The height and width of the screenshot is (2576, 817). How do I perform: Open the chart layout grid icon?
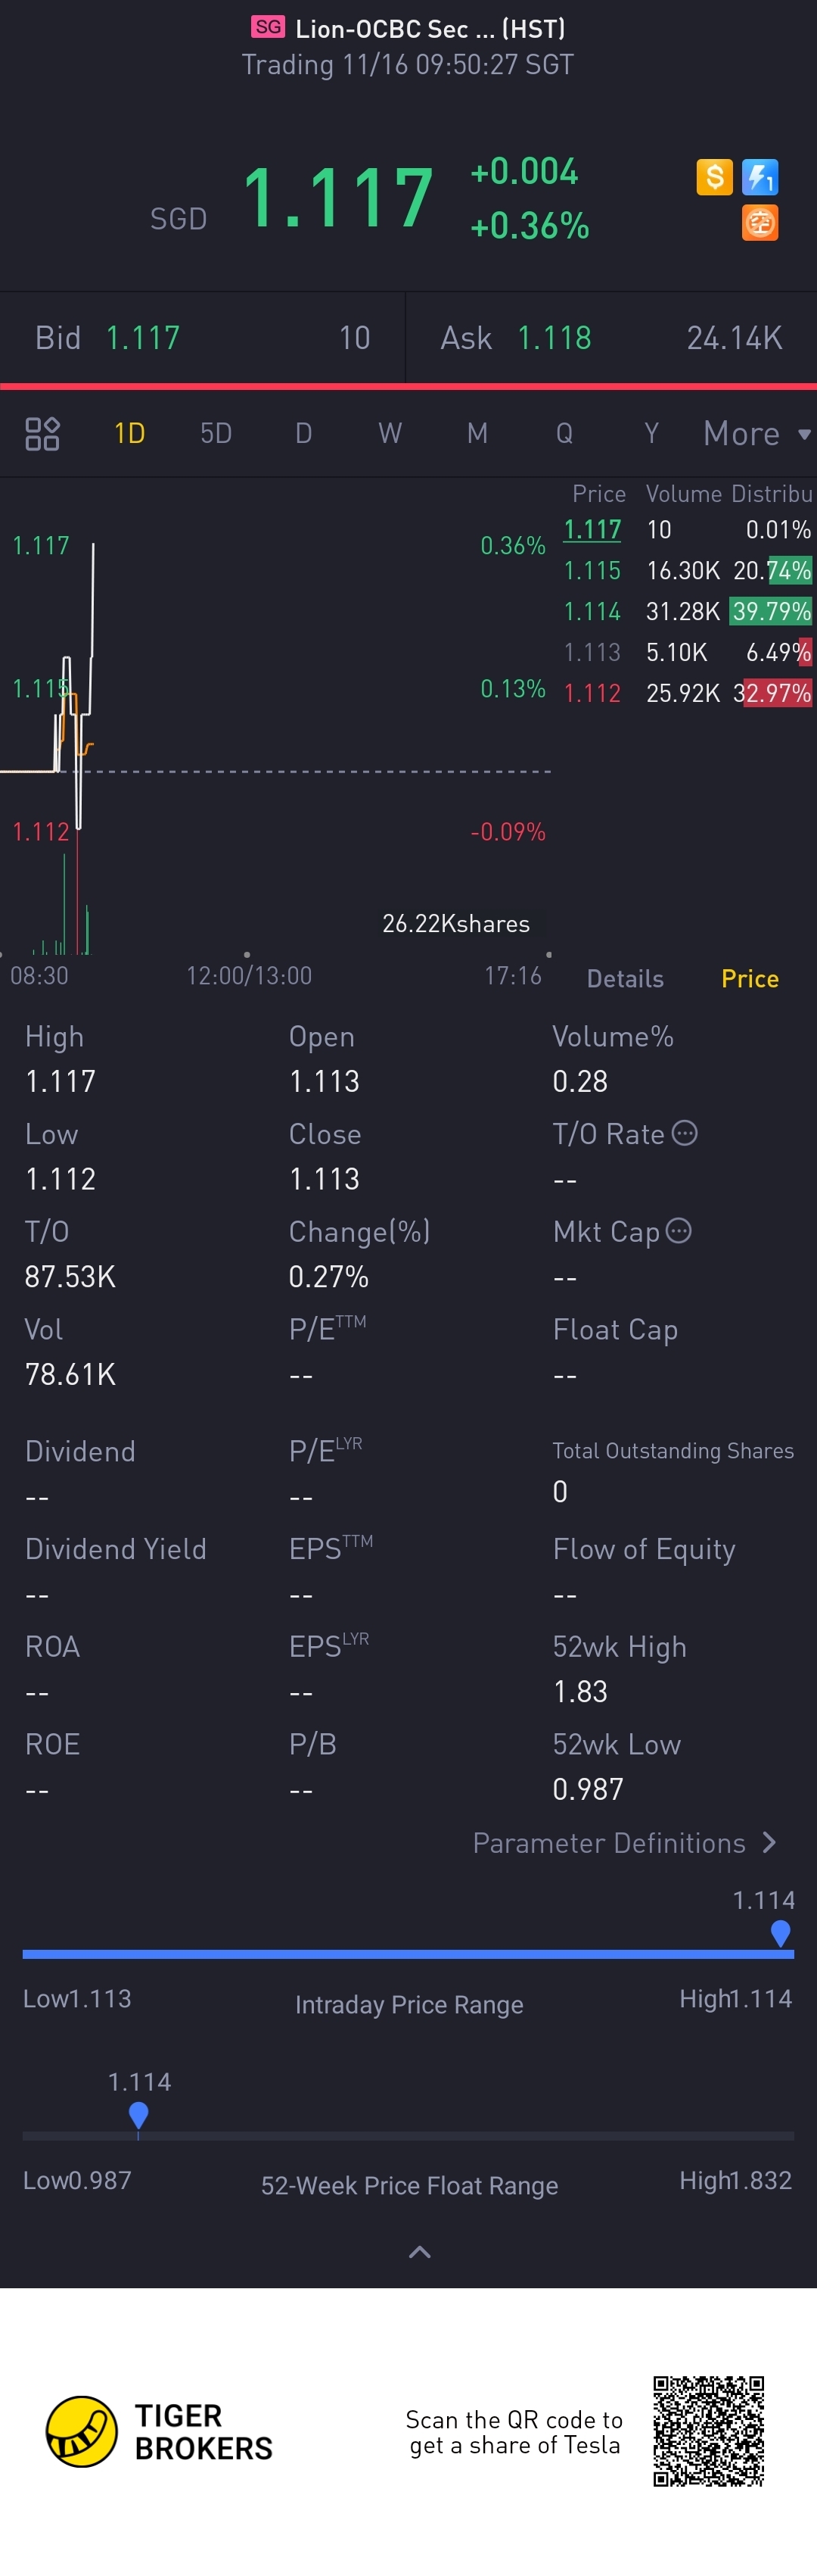click(x=42, y=434)
